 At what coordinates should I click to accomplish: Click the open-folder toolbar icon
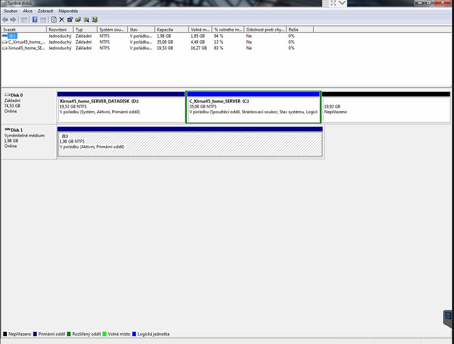click(78, 20)
